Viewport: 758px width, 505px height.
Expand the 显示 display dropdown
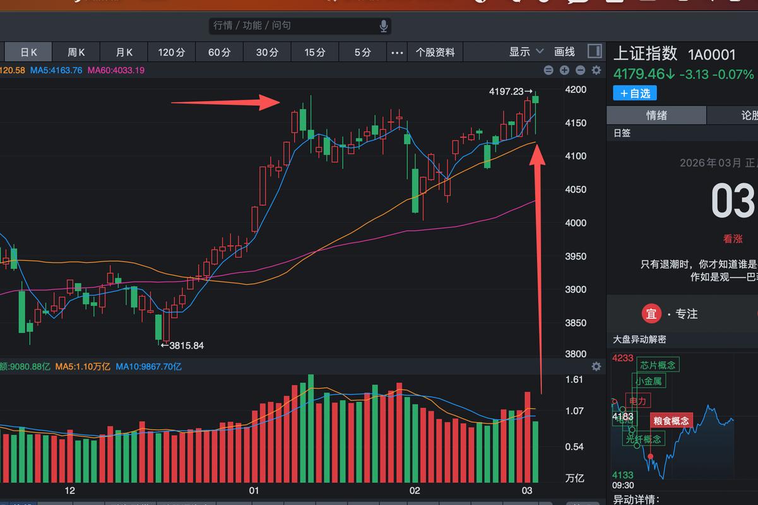pyautogui.click(x=526, y=52)
